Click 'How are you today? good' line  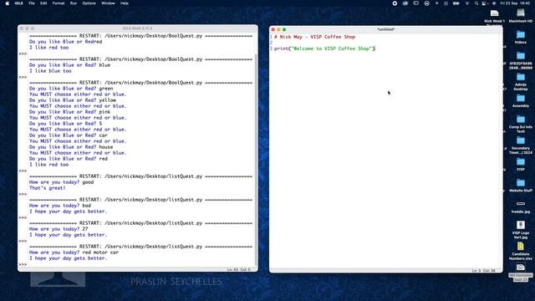tap(61, 182)
